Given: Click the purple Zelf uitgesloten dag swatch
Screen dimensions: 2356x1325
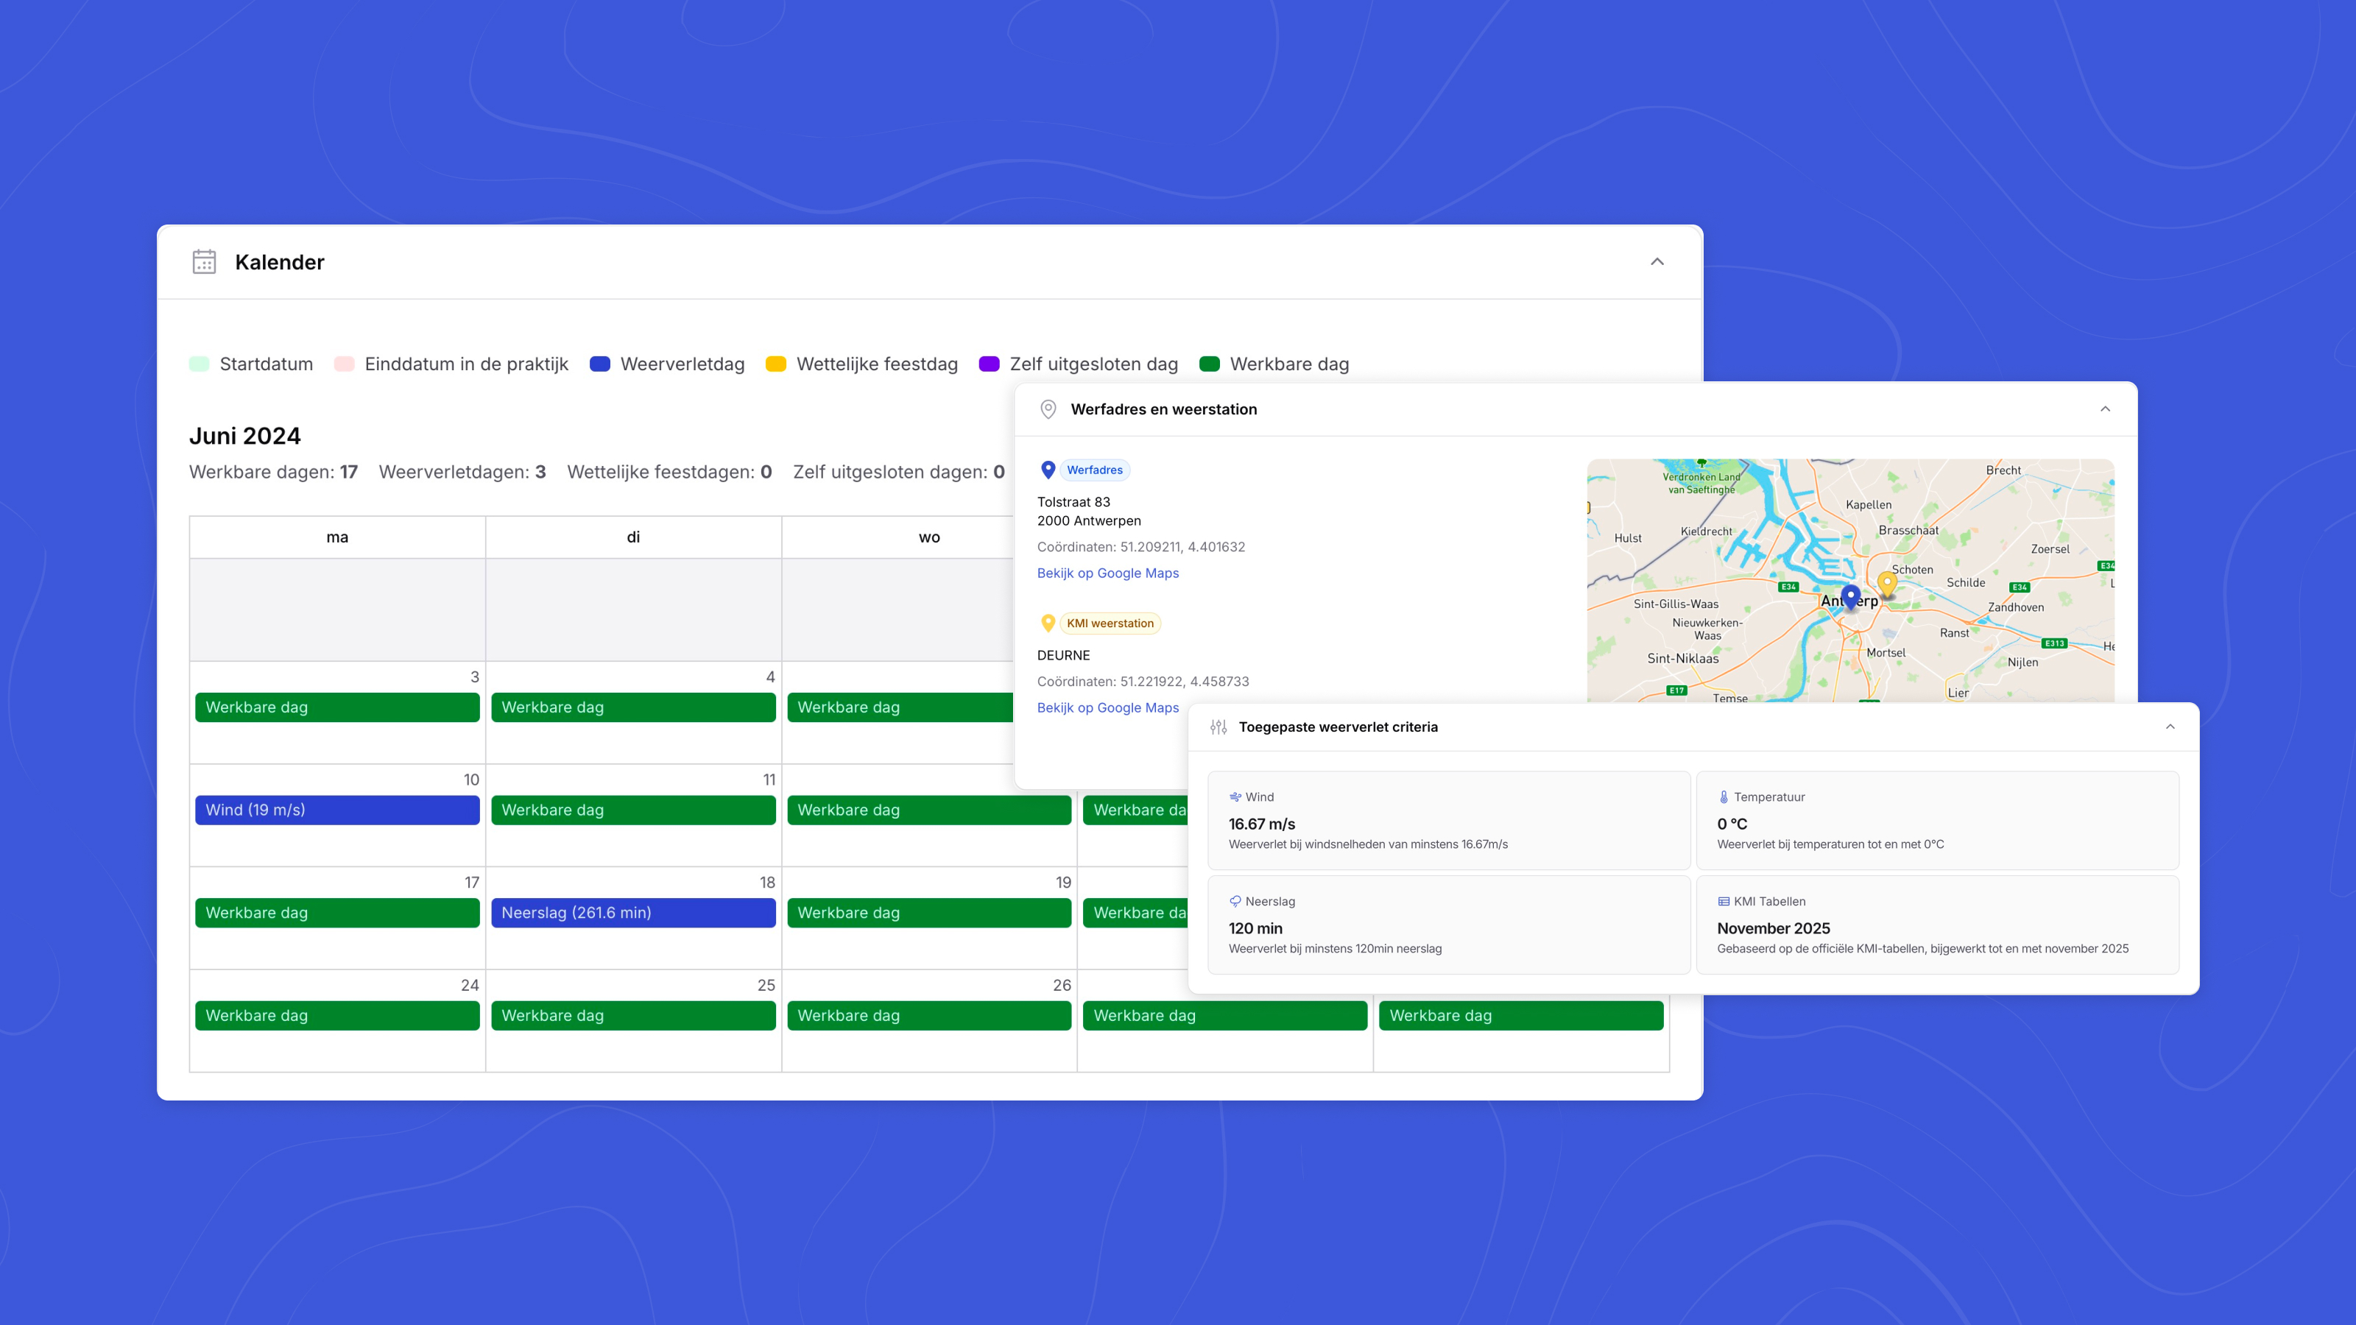Looking at the screenshot, I should [989, 364].
